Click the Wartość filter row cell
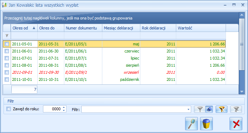The height and width of the screenshot is (133, 248). 201,35
